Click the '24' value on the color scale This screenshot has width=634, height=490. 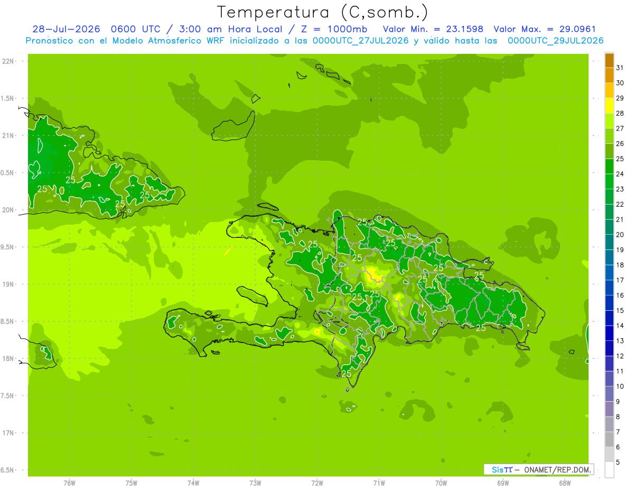coord(620,174)
